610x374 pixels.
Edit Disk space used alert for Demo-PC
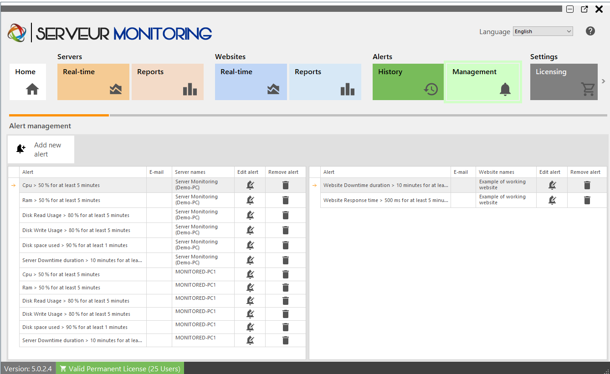[x=250, y=245]
